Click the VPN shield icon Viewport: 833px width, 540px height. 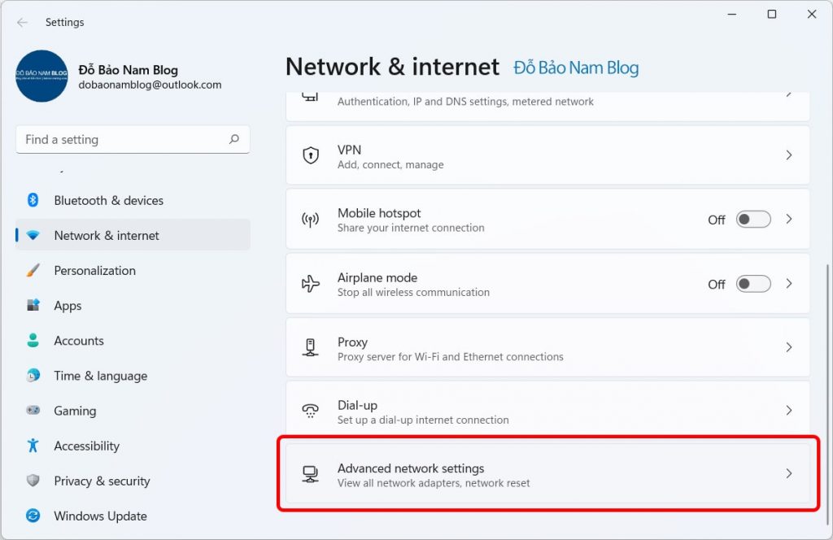(310, 155)
